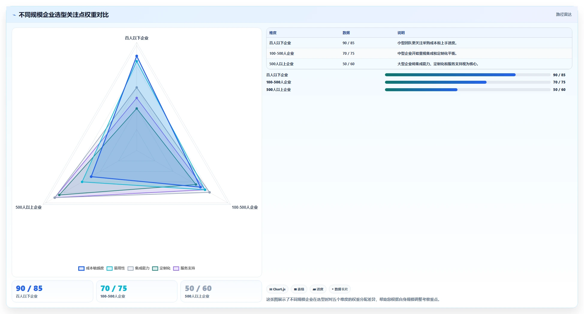Click the 表格 tag chip
Viewport: 584px width, 314px height.
[299, 289]
